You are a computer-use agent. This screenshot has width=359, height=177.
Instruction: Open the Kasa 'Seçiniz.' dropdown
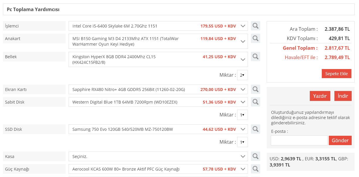point(158,157)
